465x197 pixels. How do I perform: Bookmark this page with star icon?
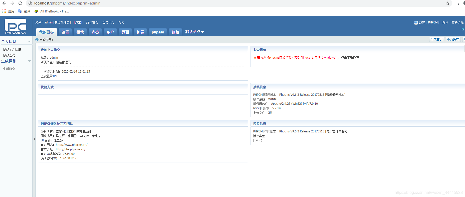coord(448,3)
